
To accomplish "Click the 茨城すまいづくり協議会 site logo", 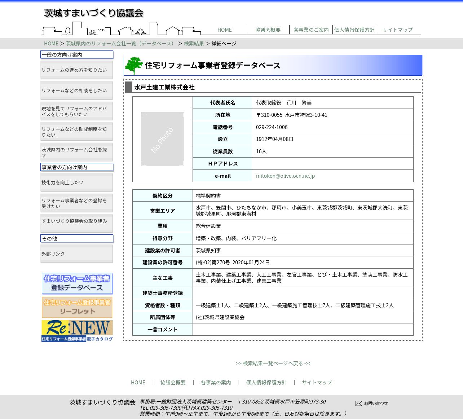I will click(94, 13).
